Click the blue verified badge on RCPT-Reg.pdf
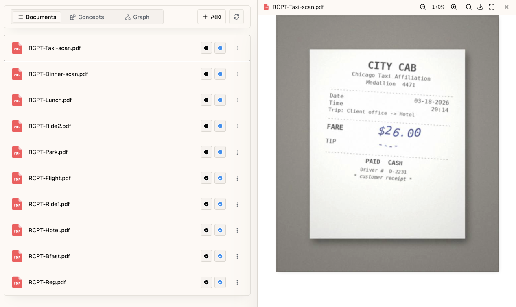This screenshot has width=516, height=307. coord(220,282)
